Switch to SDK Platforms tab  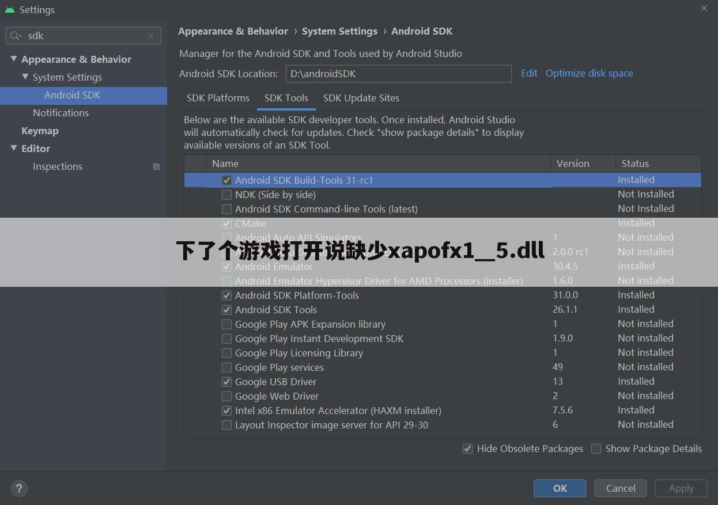click(218, 98)
